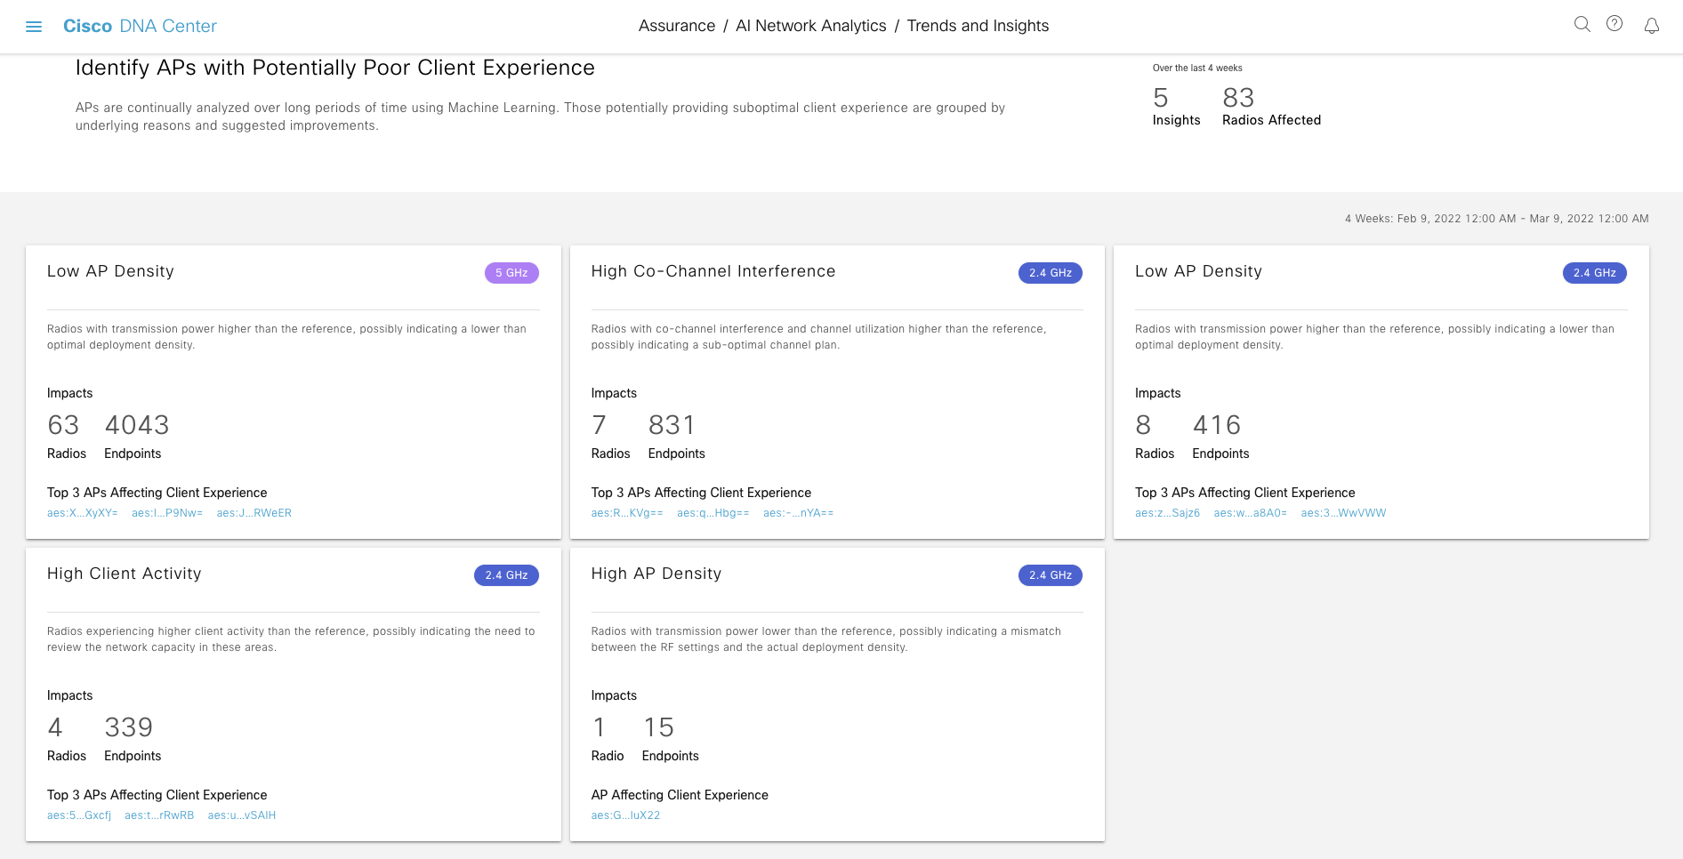Viewport: 1683px width, 859px height.
Task: Click the 2.4 GHz badge on High Client Activity
Action: pos(506,575)
